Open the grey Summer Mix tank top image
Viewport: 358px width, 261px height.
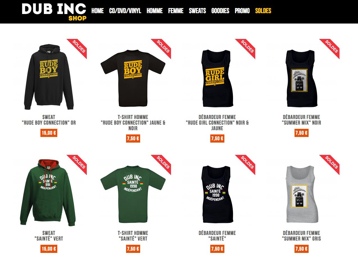[301, 194]
